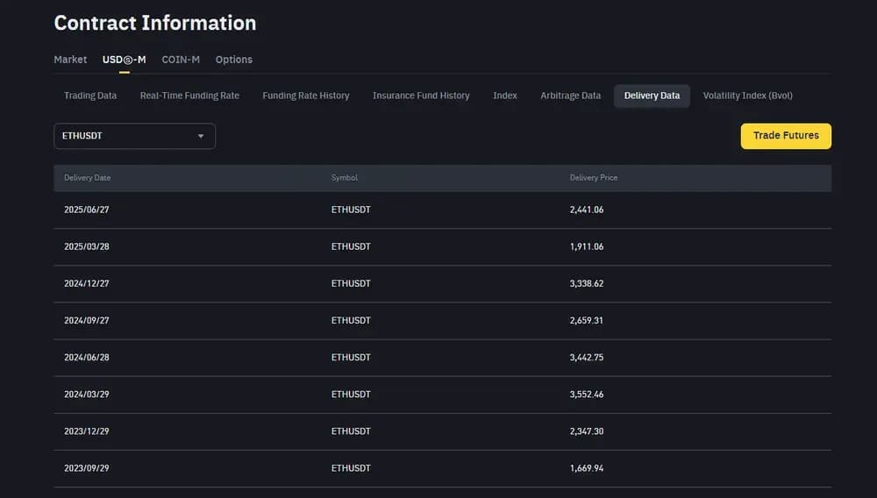Screen dimensions: 877x498
Task: Click the Delivery Price column header
Action: point(594,178)
